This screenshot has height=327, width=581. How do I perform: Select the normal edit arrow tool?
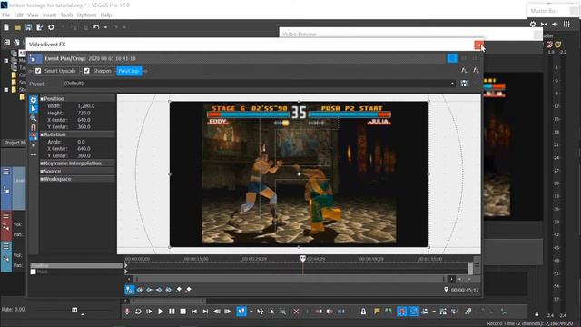tap(34, 109)
